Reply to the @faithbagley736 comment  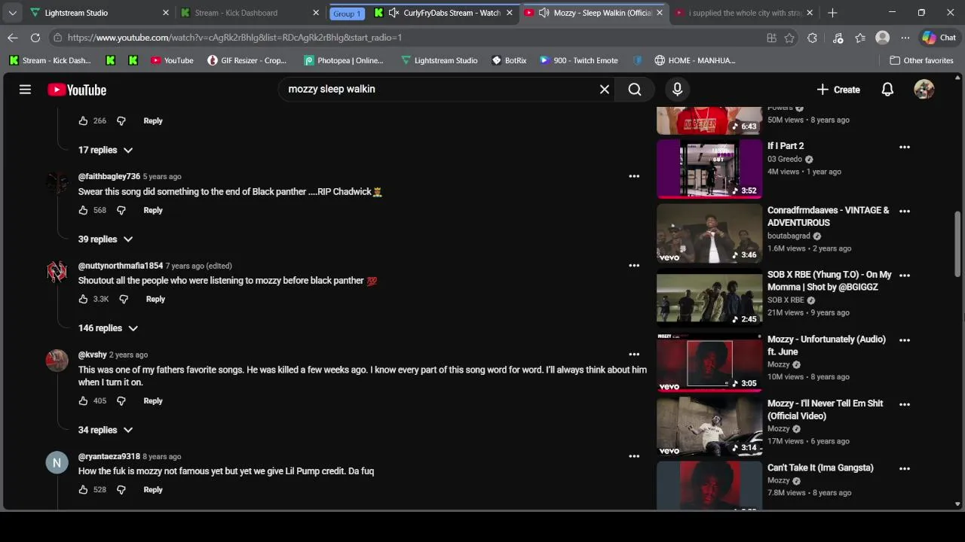coord(153,210)
